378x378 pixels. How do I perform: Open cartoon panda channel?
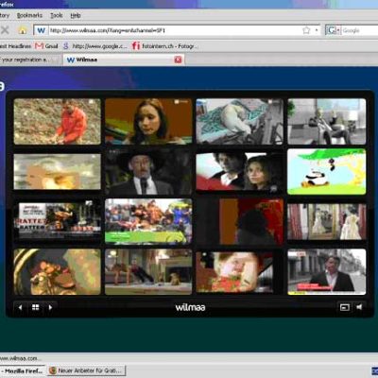327,172
